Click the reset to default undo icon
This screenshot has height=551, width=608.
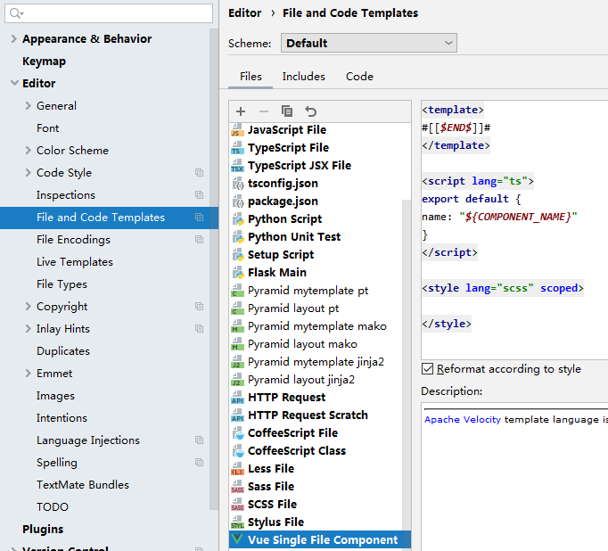click(x=310, y=111)
